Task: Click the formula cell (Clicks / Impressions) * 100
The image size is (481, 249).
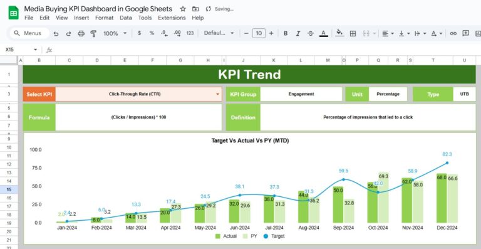Action: click(138, 117)
